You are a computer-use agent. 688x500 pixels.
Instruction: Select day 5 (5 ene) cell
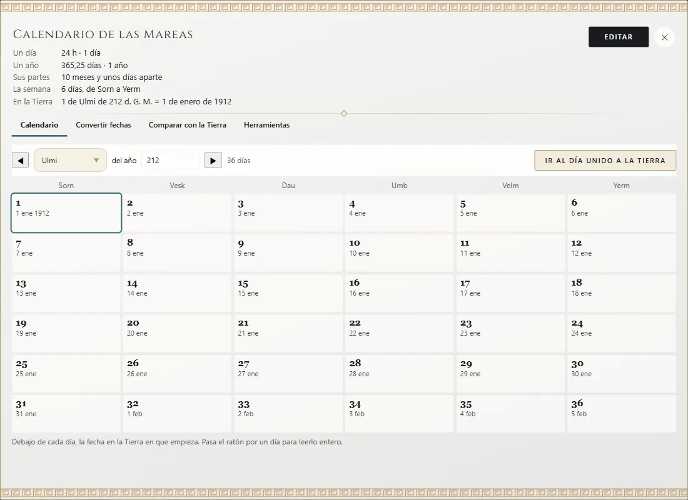(510, 212)
